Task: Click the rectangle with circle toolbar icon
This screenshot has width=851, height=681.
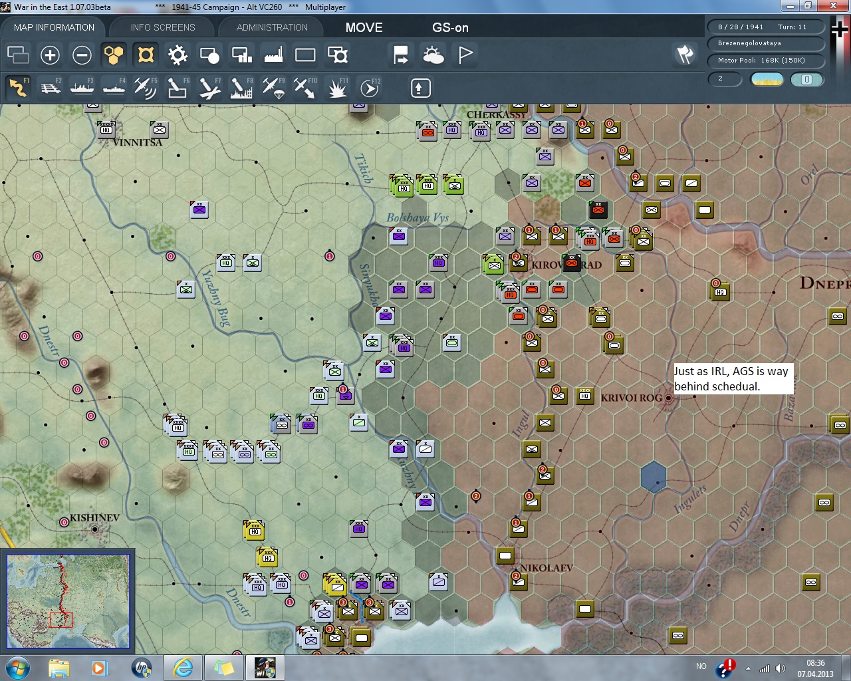Action: (209, 55)
